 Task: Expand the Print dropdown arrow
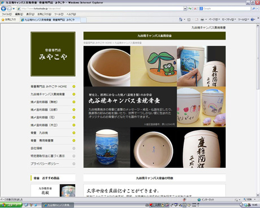[x=206, y=19]
